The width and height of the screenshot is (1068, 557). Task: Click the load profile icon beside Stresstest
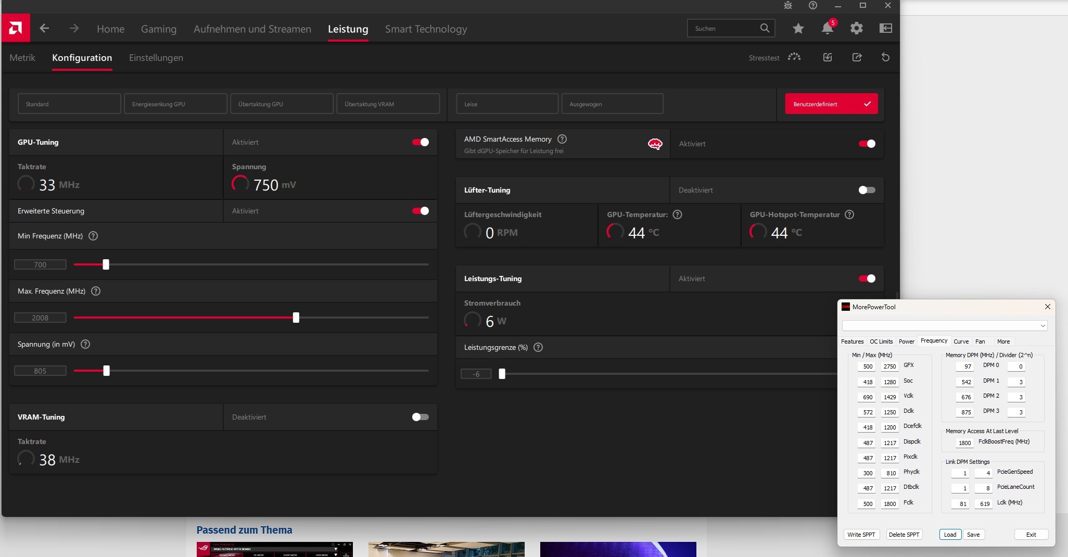[x=828, y=57]
